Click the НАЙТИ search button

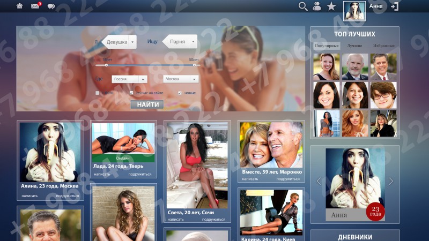(x=147, y=104)
